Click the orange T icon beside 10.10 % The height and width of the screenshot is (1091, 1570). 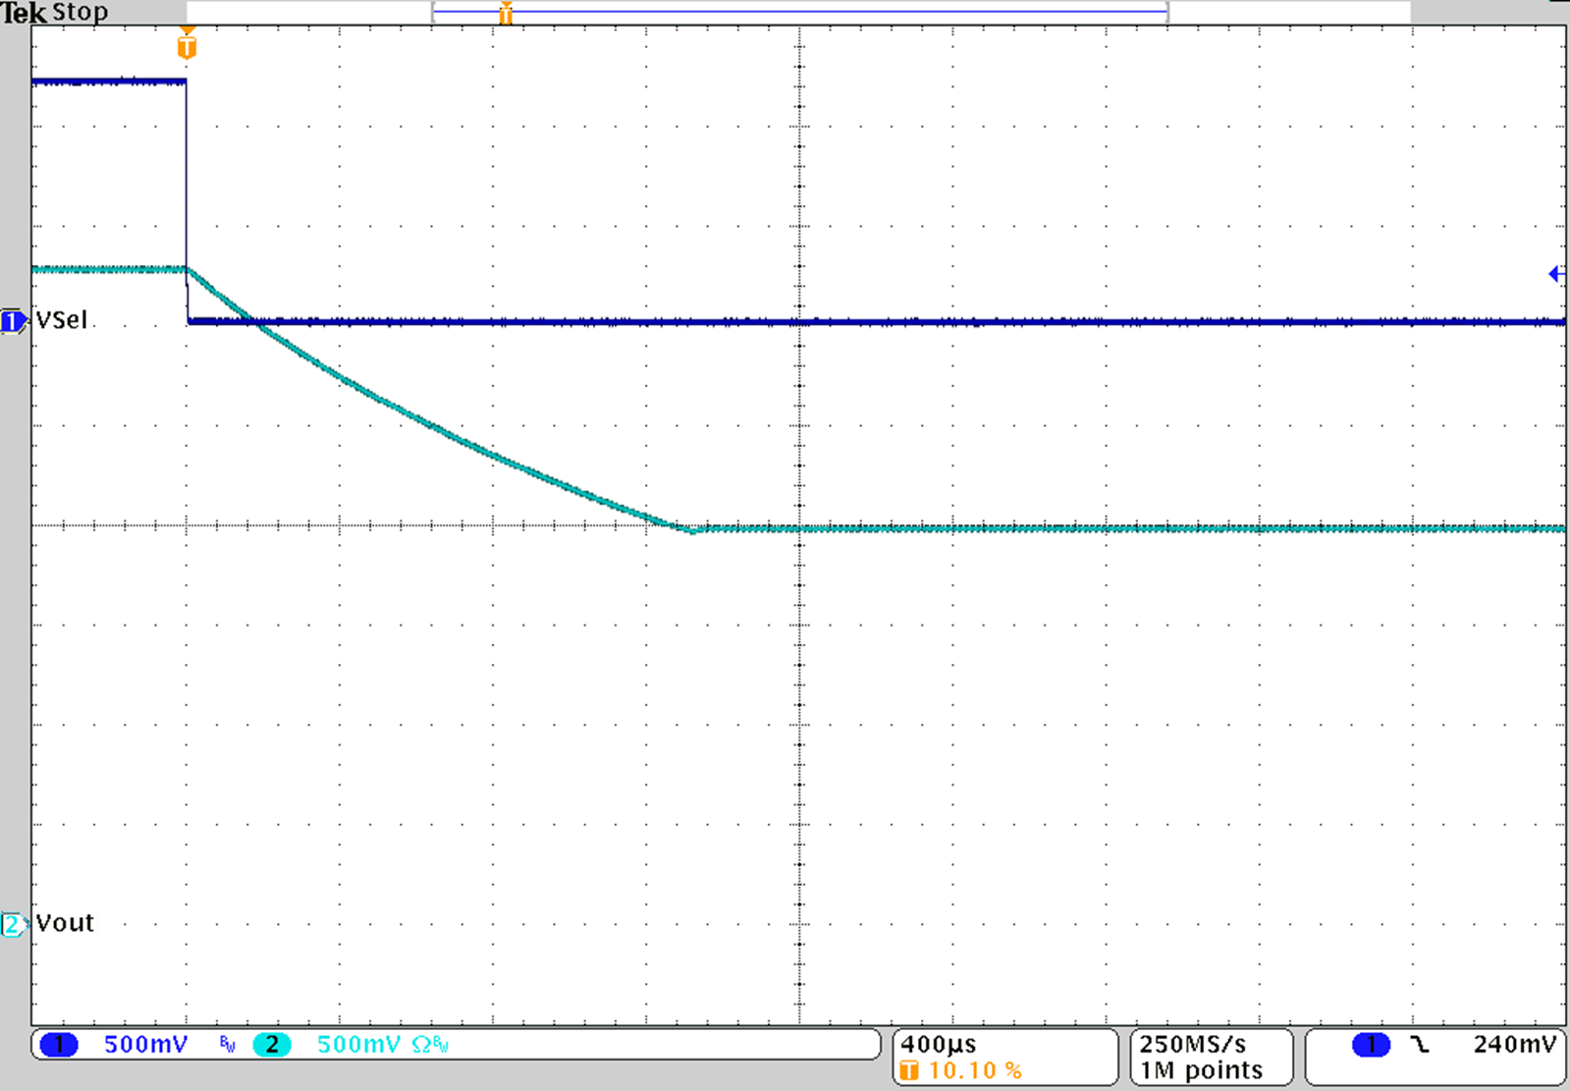(x=909, y=1070)
